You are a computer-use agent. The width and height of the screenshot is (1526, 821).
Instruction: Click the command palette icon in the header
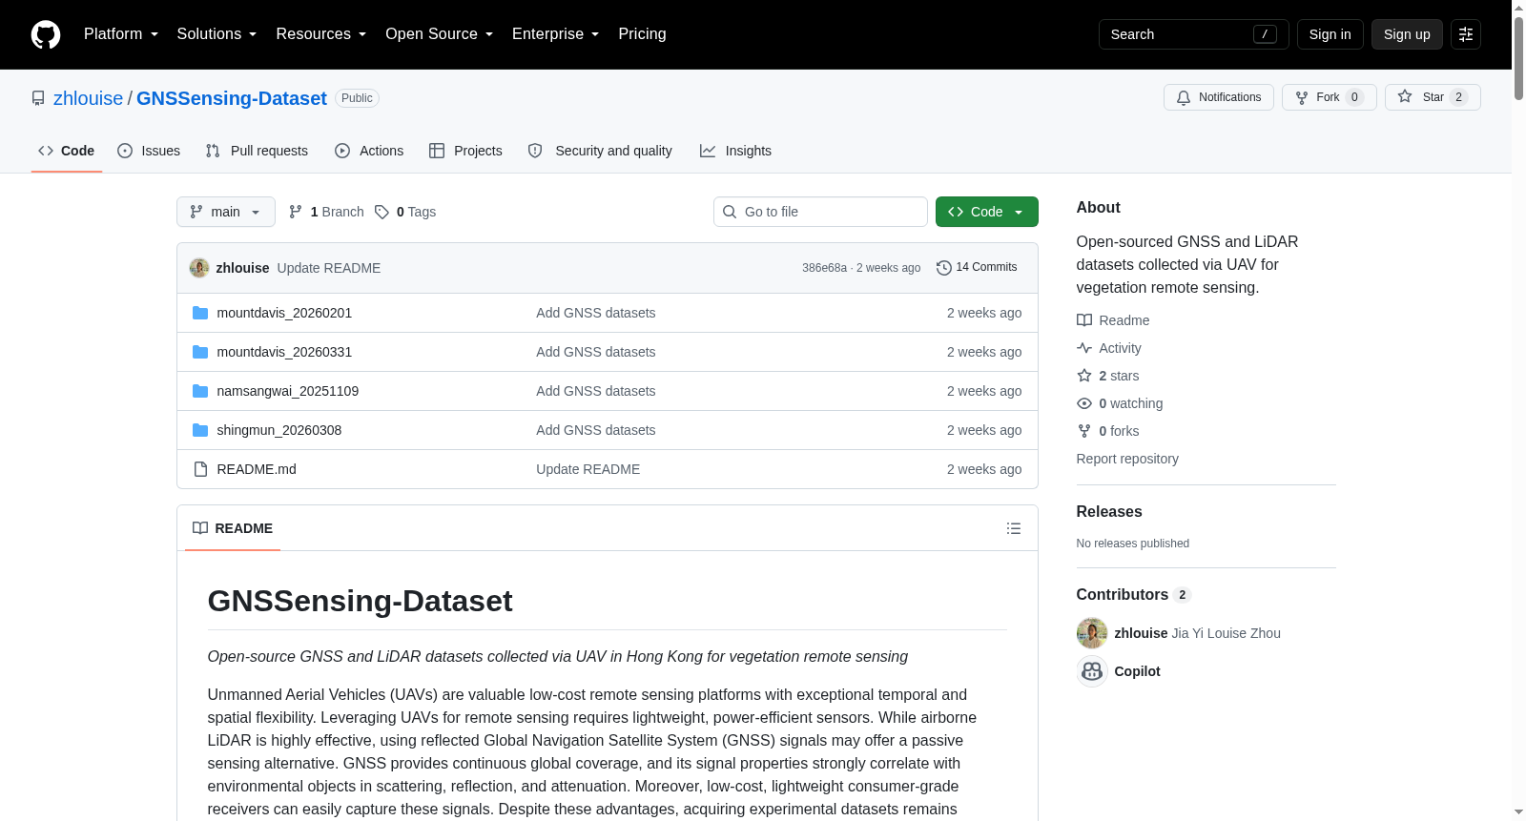(x=1466, y=34)
